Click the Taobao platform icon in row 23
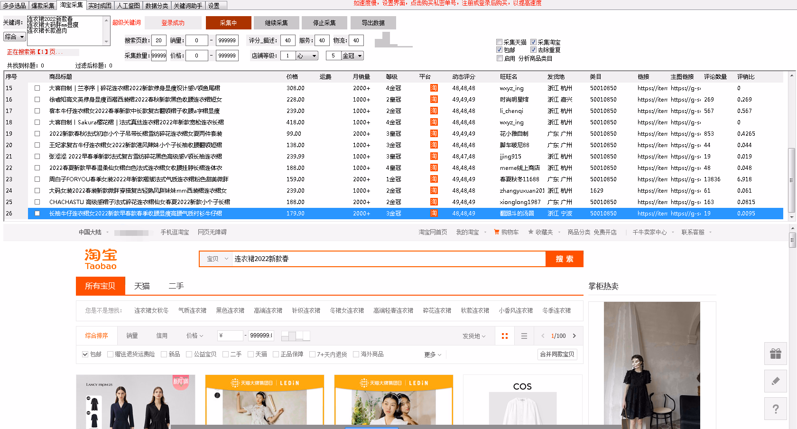797x429 pixels. [x=434, y=179]
